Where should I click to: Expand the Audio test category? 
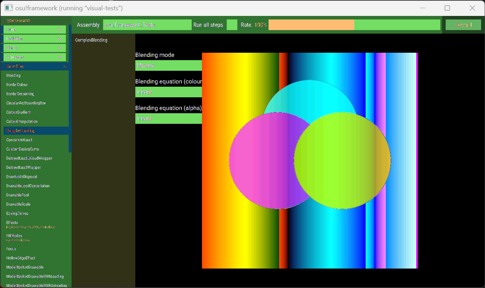tap(34, 29)
